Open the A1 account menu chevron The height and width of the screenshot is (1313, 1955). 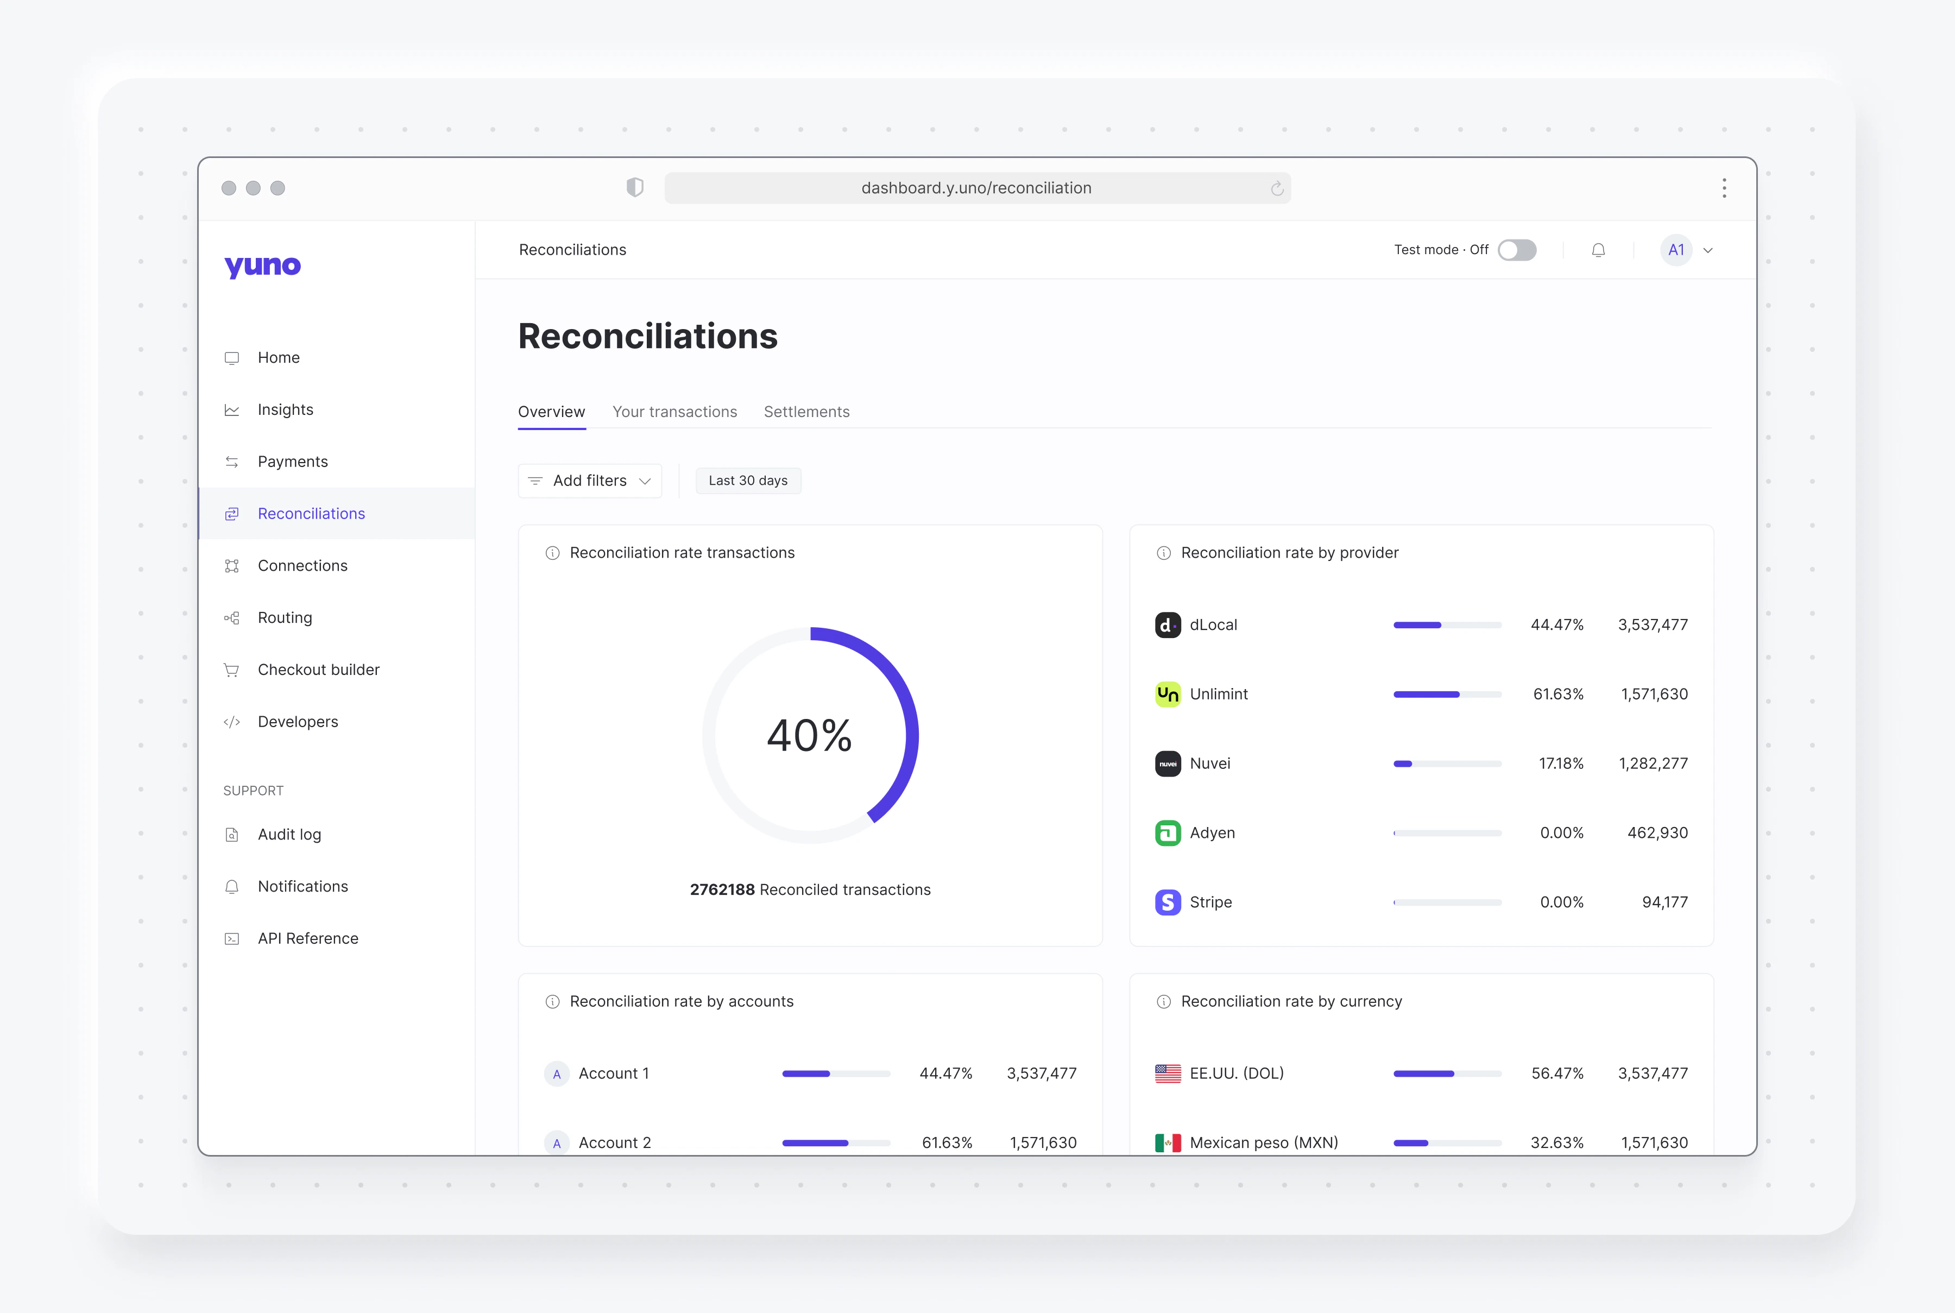[x=1708, y=250]
